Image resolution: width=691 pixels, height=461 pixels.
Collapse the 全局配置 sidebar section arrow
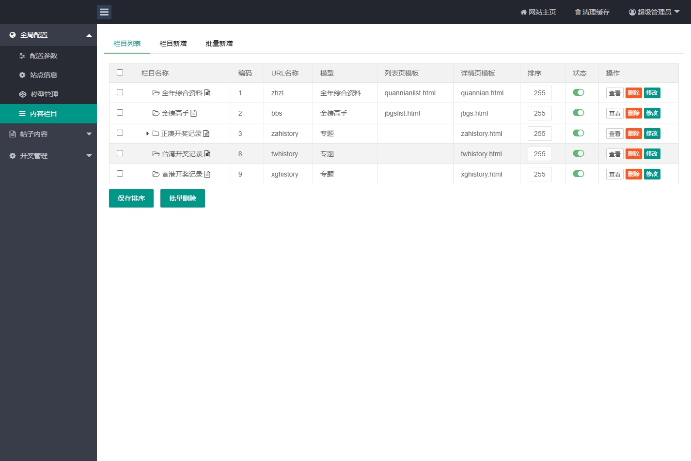(x=89, y=35)
